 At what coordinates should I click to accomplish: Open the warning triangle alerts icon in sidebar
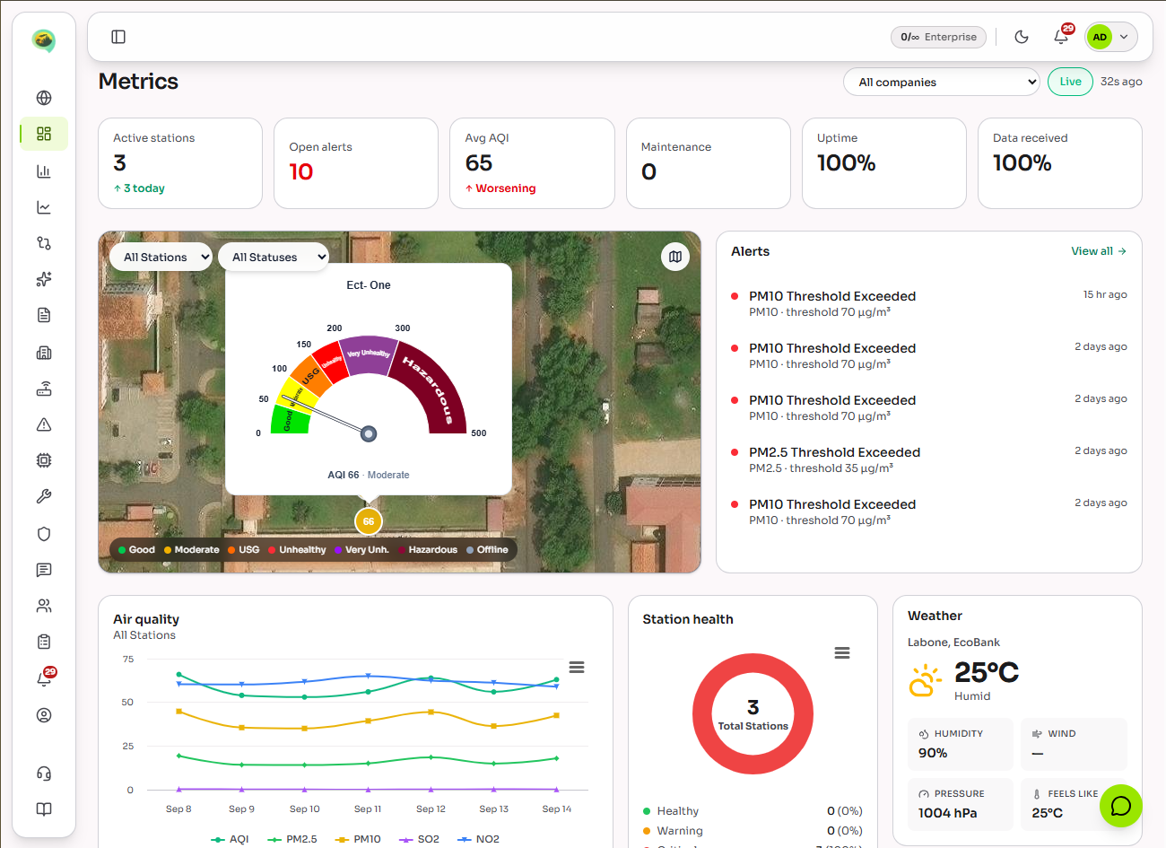point(44,424)
